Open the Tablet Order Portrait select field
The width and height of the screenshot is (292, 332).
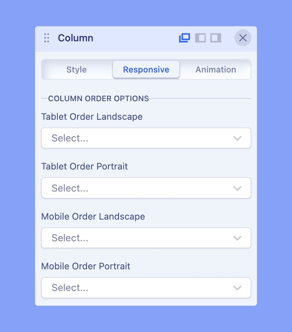[140, 188]
